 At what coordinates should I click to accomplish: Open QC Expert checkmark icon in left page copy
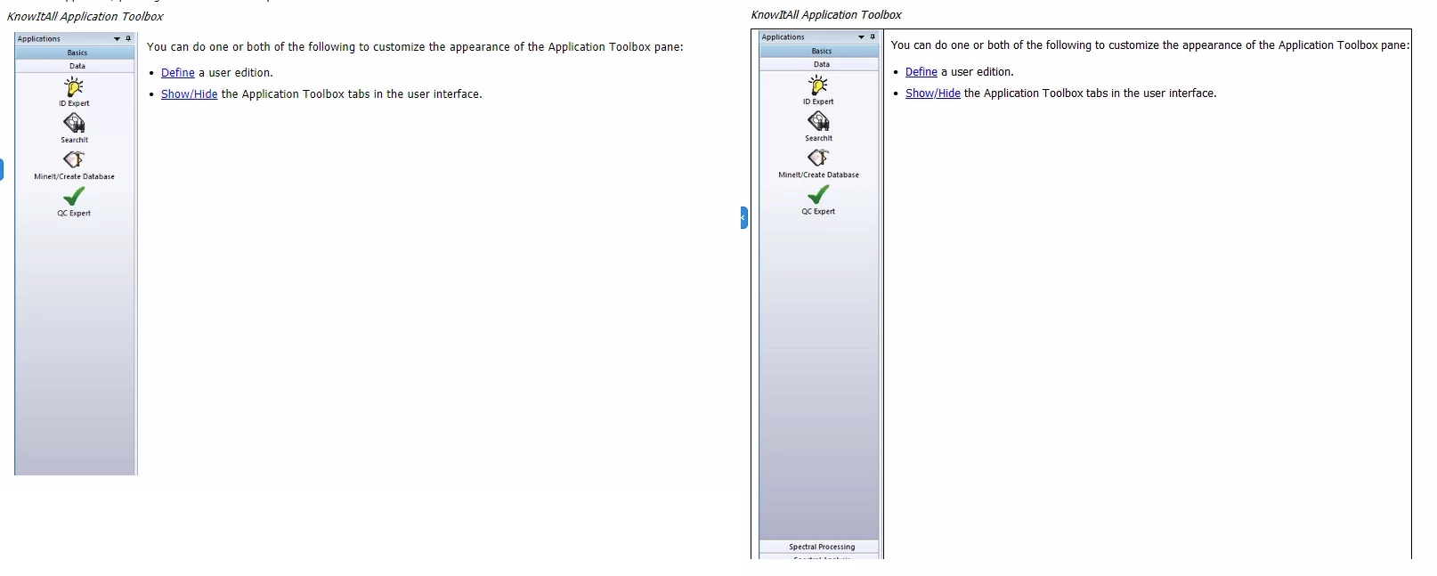(74, 196)
